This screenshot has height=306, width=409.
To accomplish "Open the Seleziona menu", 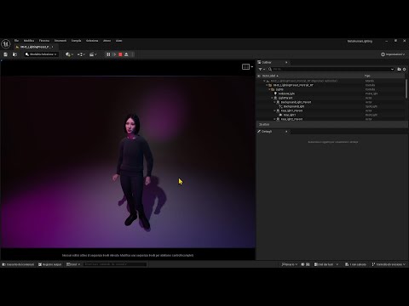I will click(x=92, y=41).
